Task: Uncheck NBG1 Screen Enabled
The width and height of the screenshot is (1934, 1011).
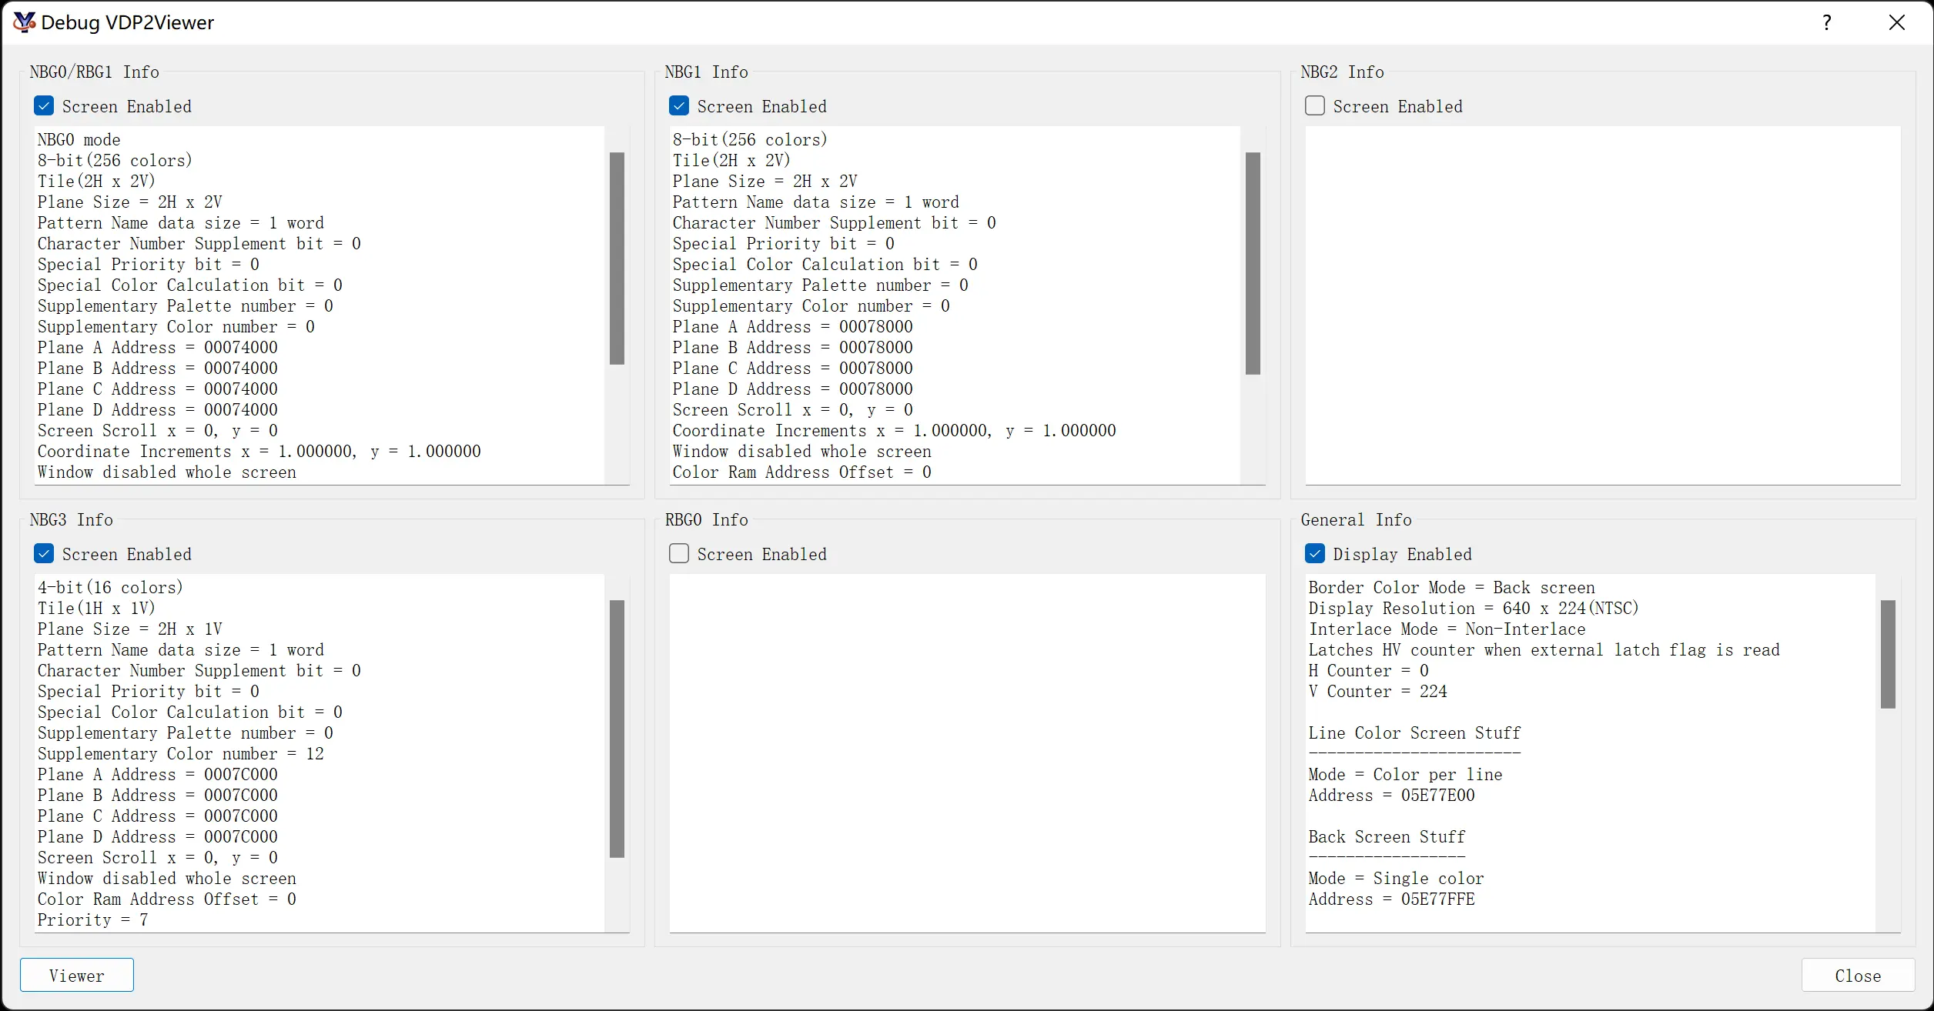Action: click(679, 106)
